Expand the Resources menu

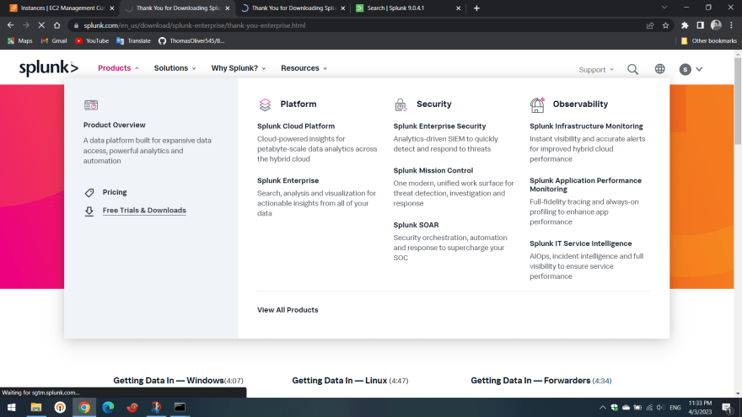[304, 68]
